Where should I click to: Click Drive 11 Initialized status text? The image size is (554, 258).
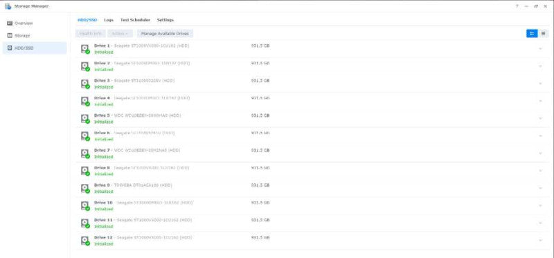(103, 226)
